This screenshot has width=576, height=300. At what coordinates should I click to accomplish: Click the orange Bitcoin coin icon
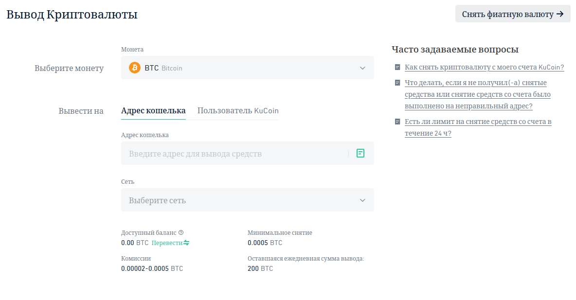tap(135, 68)
